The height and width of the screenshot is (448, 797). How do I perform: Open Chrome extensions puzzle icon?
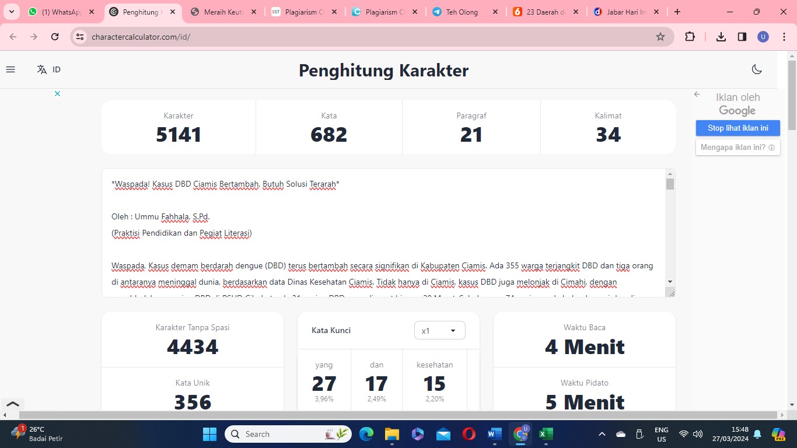coord(690,37)
